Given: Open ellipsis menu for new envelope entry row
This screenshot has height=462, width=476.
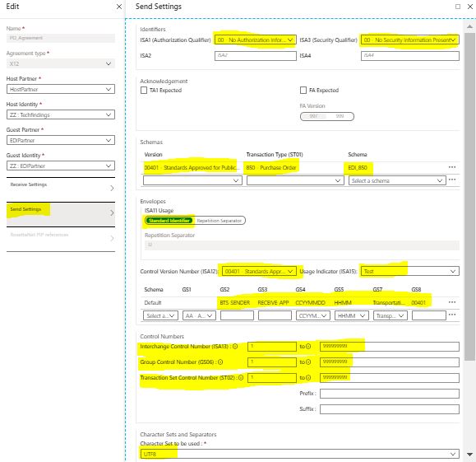Looking at the screenshot, I should 452,315.
